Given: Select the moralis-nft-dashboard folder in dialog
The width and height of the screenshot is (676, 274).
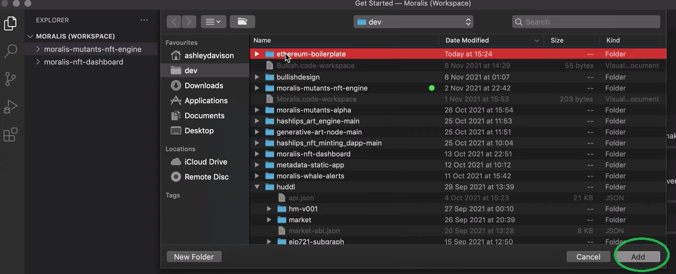Looking at the screenshot, I should (x=458, y=154).
